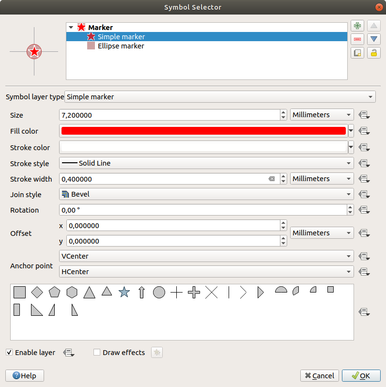Select the star marker shape
The width and height of the screenshot is (386, 387).
pyautogui.click(x=124, y=292)
